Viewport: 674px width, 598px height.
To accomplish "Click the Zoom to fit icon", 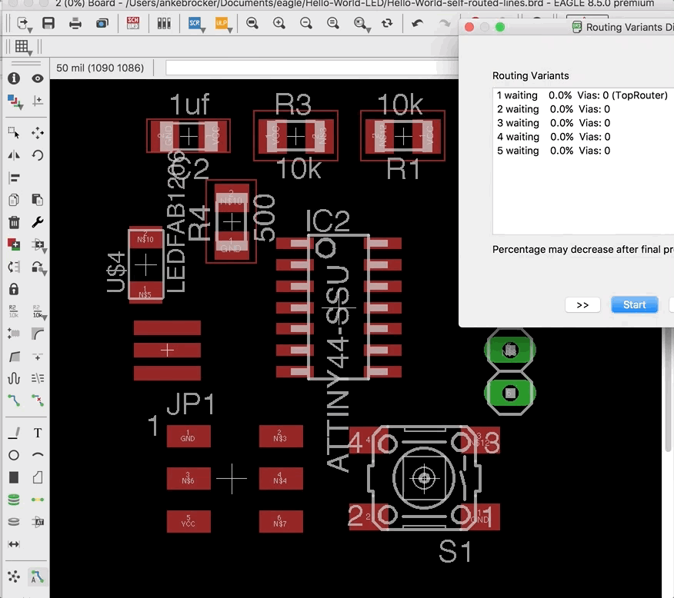I will pyautogui.click(x=252, y=23).
